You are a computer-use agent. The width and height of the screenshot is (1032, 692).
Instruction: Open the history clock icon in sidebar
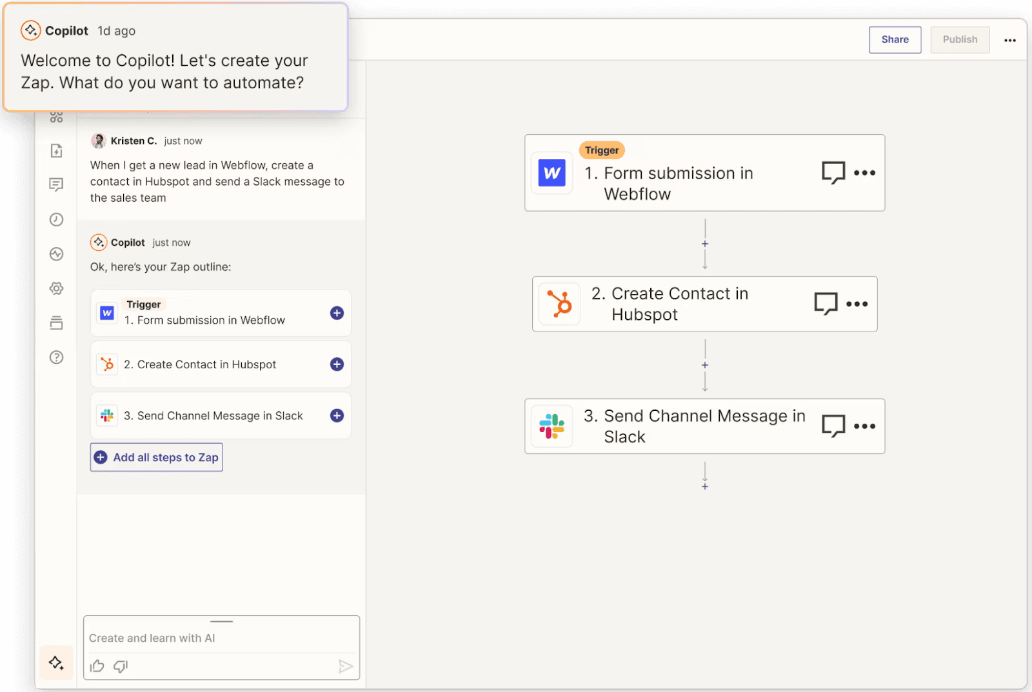(57, 219)
